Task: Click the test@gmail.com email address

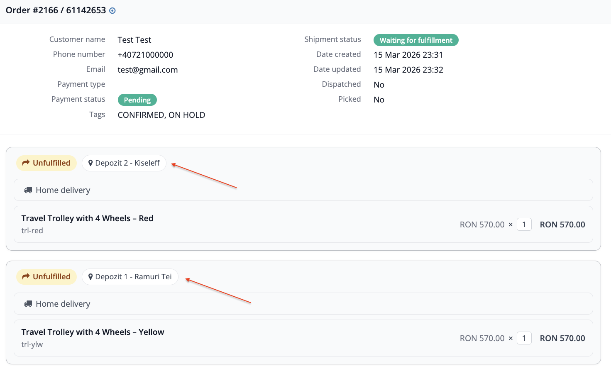Action: click(147, 70)
